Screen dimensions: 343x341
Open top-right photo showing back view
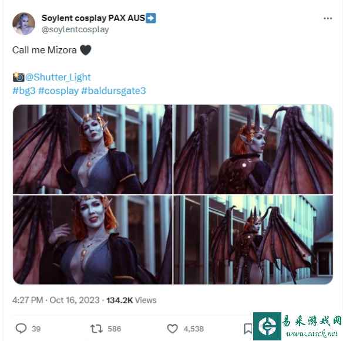pos(253,149)
